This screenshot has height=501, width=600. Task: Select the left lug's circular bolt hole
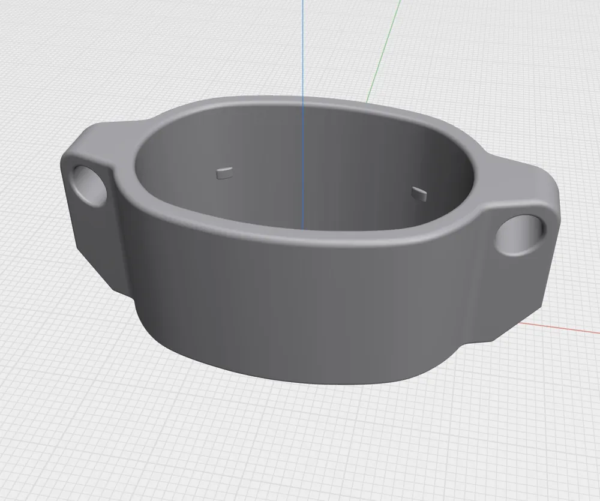pos(89,186)
